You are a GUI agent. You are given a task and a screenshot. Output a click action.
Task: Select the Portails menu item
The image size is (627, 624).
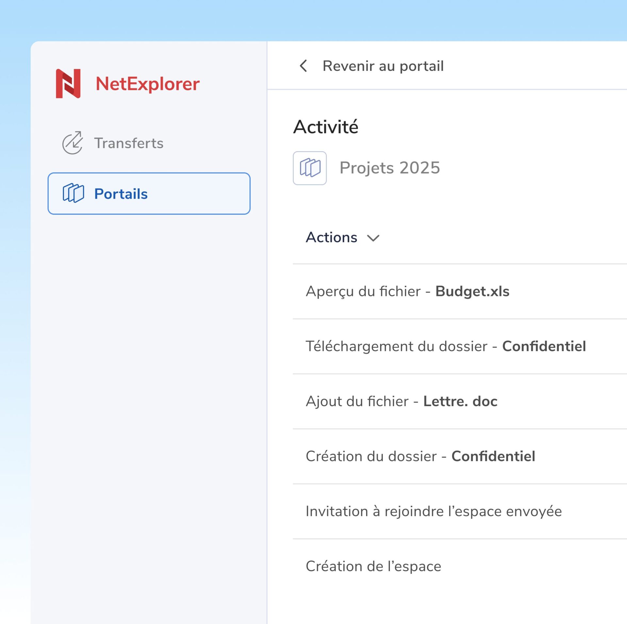click(149, 193)
